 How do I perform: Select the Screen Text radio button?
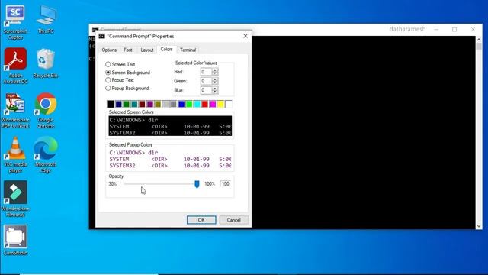point(108,64)
